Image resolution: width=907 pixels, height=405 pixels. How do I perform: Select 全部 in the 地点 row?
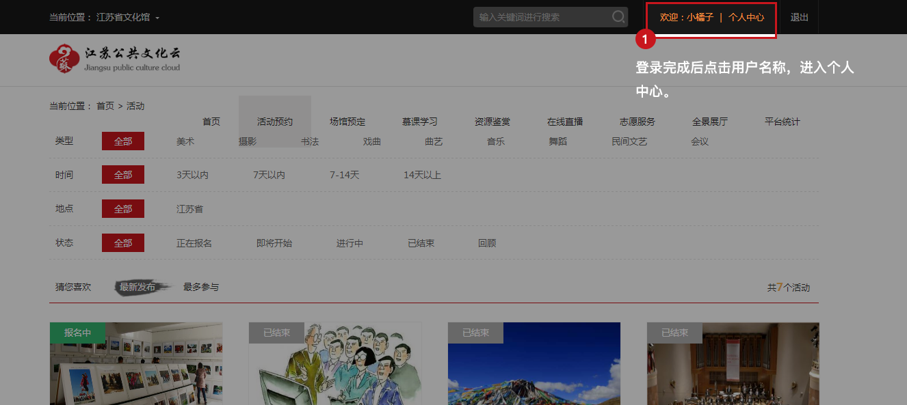coord(123,208)
